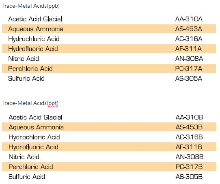
Task: Click Aqueous Ammonia in the ppb list
Action: point(36,29)
